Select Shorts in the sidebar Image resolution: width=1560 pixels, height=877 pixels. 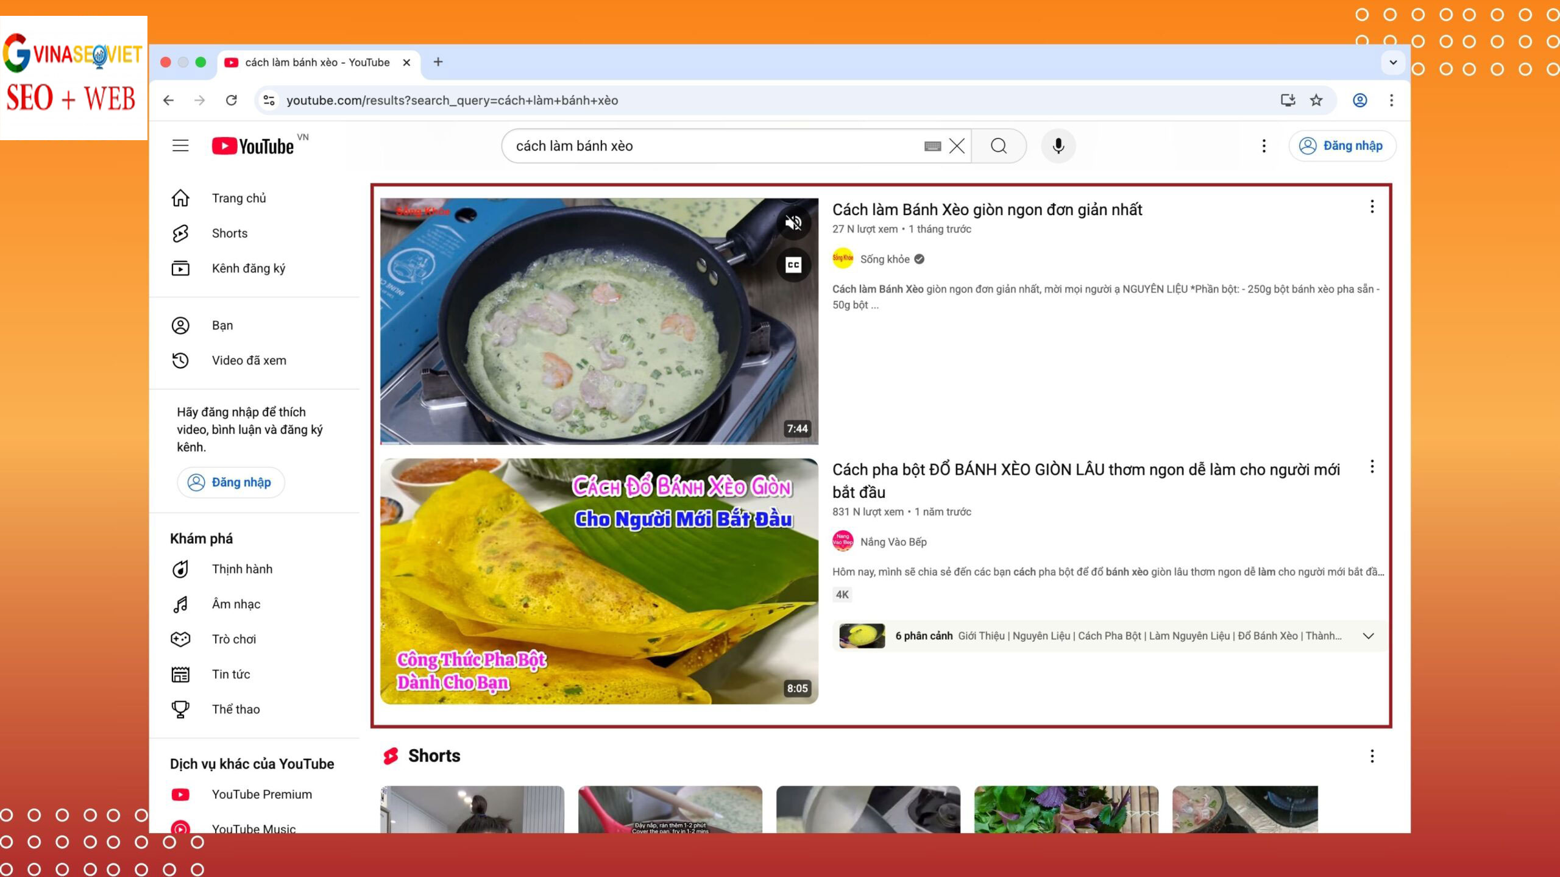pos(229,233)
